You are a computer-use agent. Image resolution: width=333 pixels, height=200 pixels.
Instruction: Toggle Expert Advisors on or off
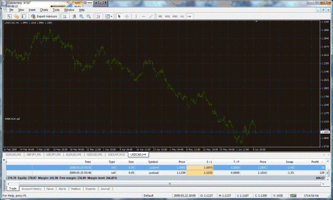tap(44, 16)
